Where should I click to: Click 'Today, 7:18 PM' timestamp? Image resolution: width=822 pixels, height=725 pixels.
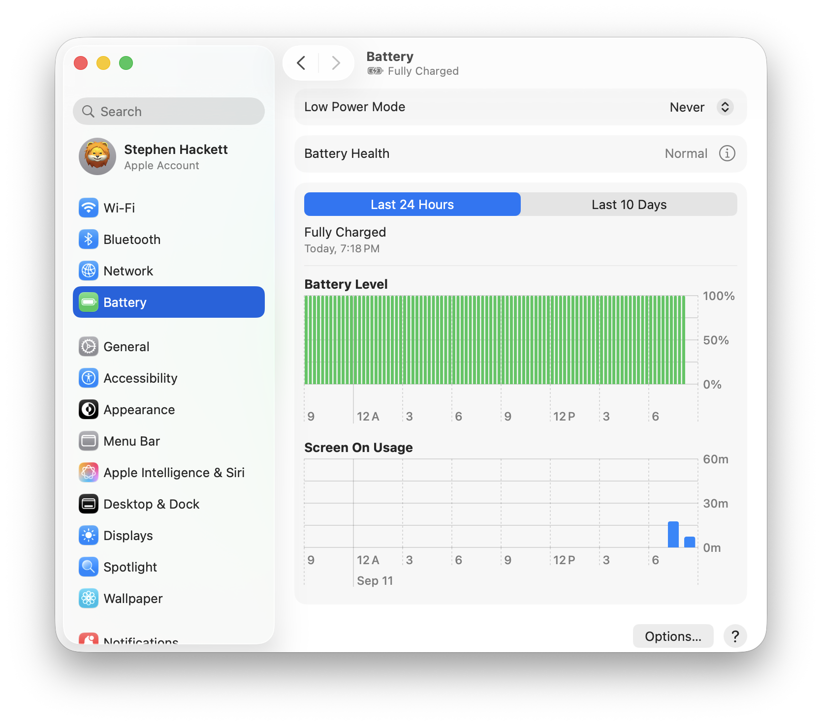click(x=342, y=248)
